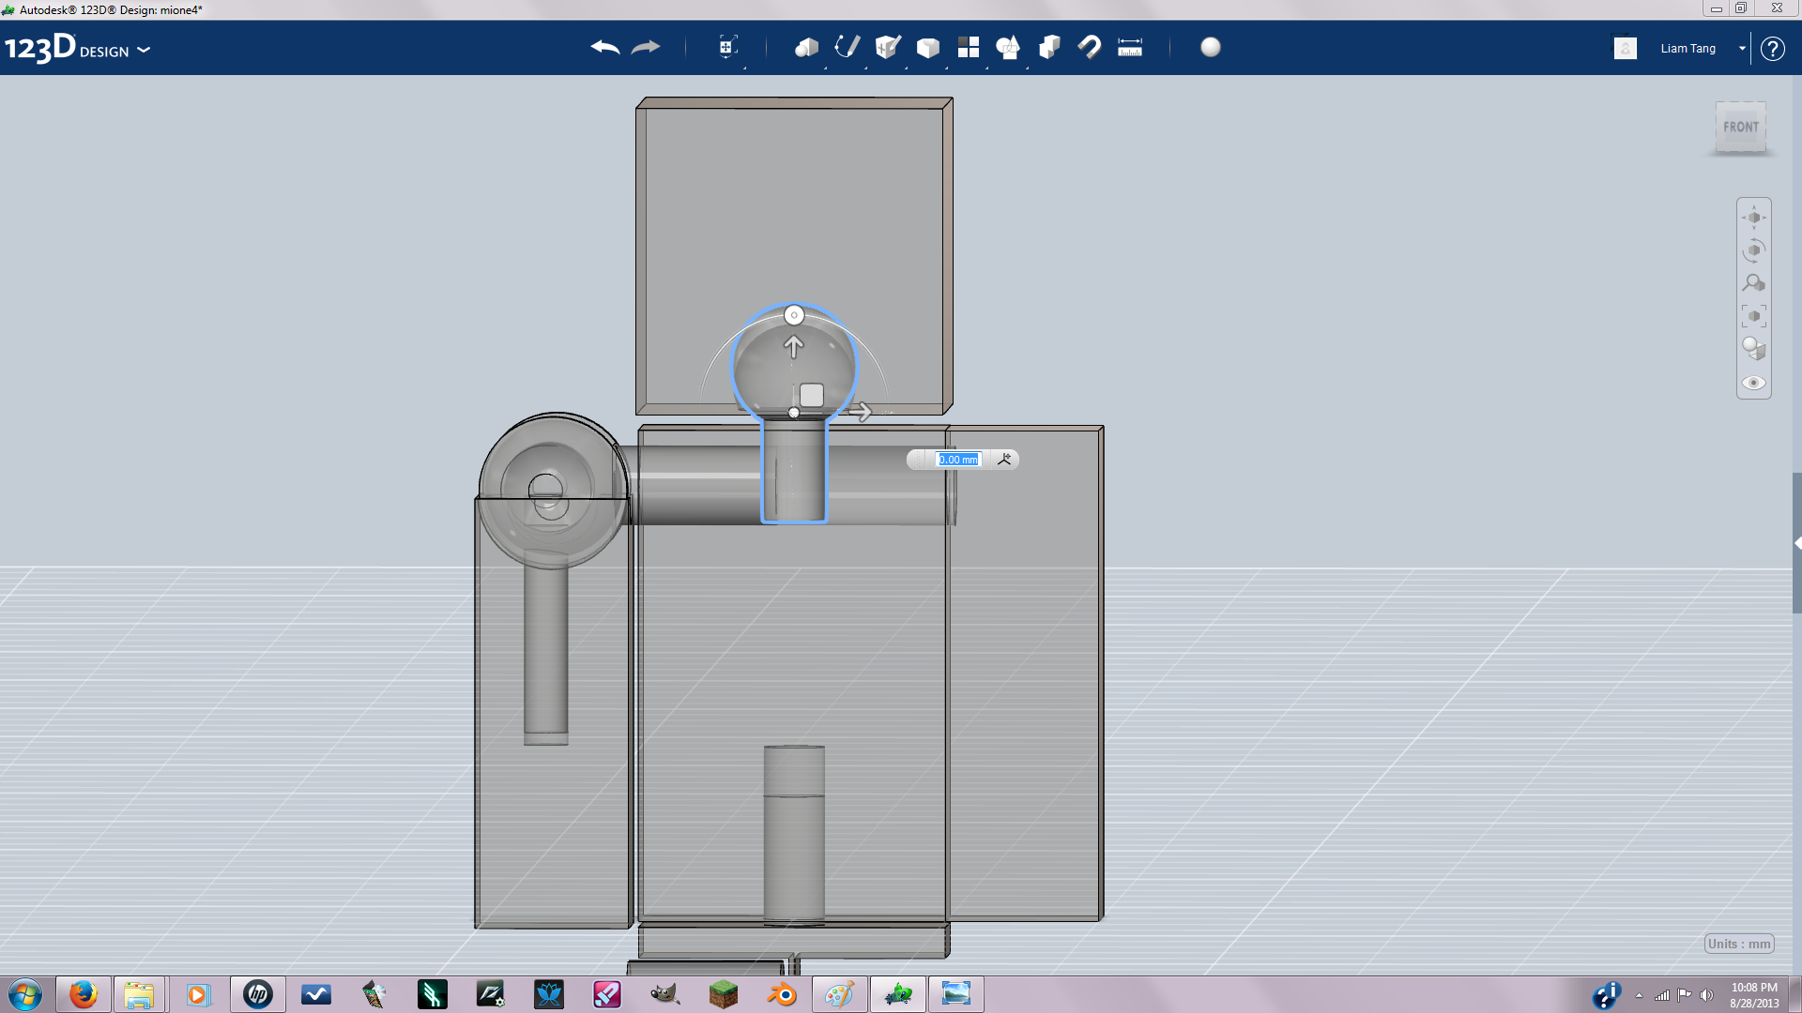Open the Help question mark
Viewport: 1802px width, 1013px height.
[1772, 48]
